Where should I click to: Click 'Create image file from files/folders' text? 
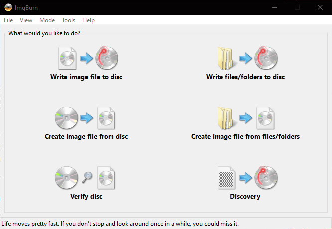pos(245,136)
